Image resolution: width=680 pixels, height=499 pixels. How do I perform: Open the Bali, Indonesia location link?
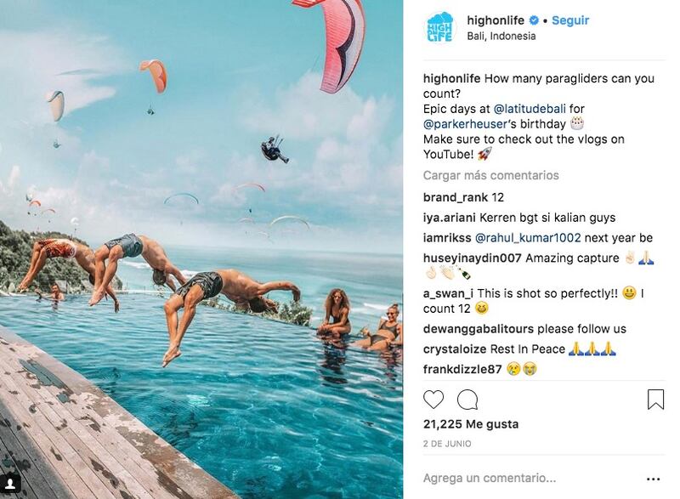click(501, 36)
